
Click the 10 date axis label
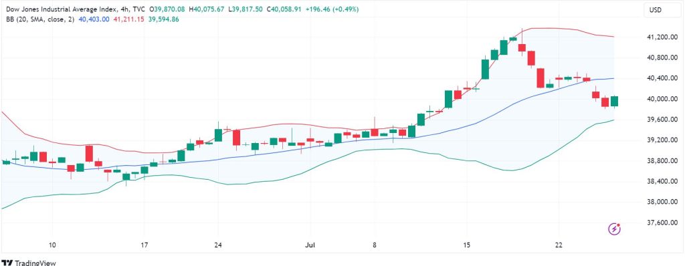point(52,245)
